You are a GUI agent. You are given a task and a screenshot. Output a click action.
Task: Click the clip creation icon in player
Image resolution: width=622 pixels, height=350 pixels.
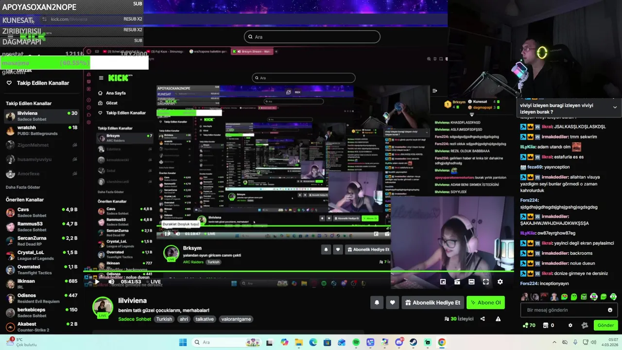point(457,281)
